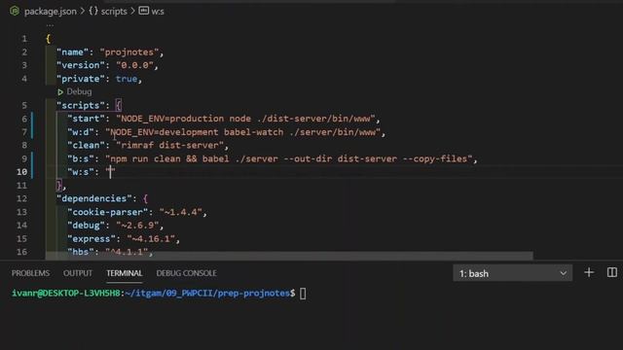This screenshot has height=350, width=623.
Task: Click the ivanr@DESKTOP-L3VH5H8 prompt text
Action: click(x=65, y=294)
